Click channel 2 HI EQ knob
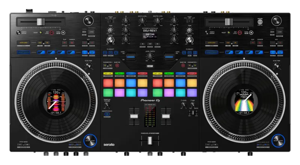Image resolution: width=300 pixels, height=165 pixels. pyautogui.click(x=174, y=20)
